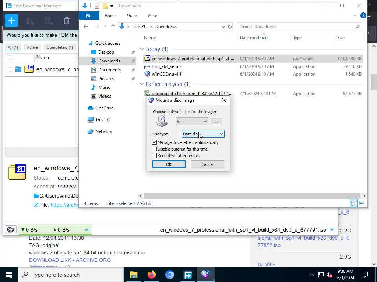Toggle Manage drive letters automatically checkbox
The image size is (377, 282).
(154, 142)
